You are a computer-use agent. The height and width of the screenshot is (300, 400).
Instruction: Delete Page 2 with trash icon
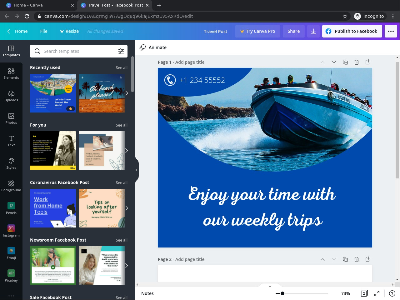click(357, 259)
